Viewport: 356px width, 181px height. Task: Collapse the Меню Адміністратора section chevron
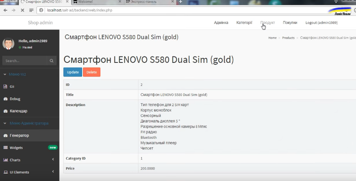pos(5,123)
